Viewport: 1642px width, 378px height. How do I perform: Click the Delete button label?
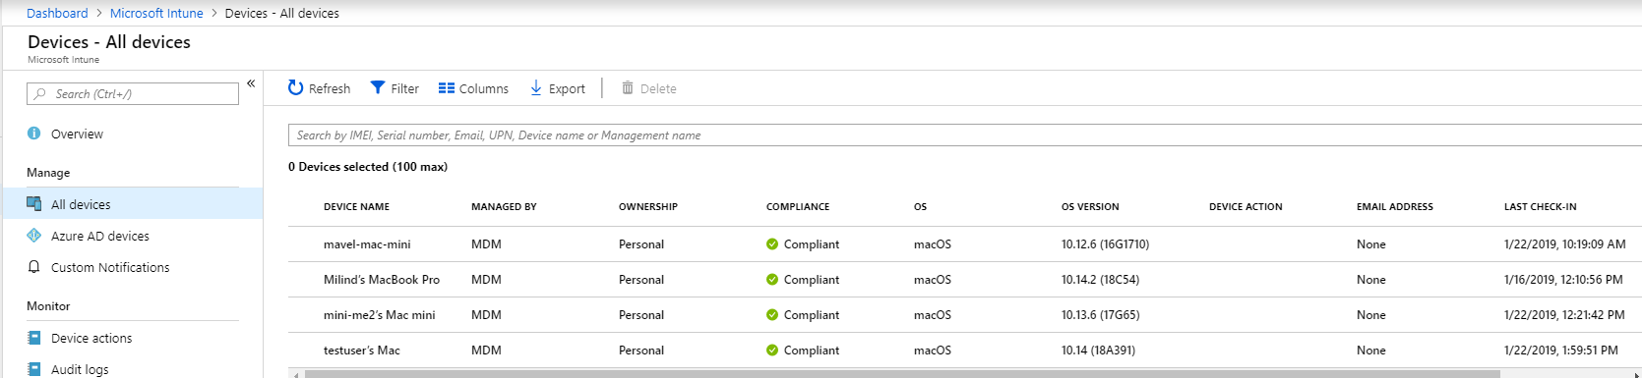coord(658,88)
